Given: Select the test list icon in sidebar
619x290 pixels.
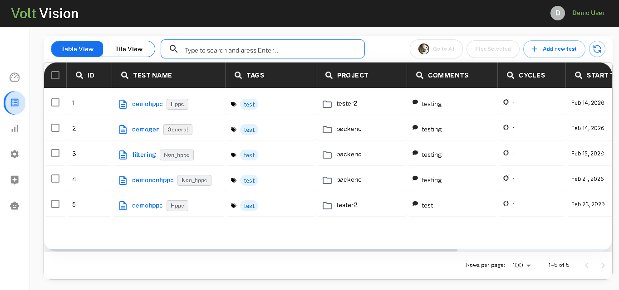Looking at the screenshot, I should click(15, 103).
